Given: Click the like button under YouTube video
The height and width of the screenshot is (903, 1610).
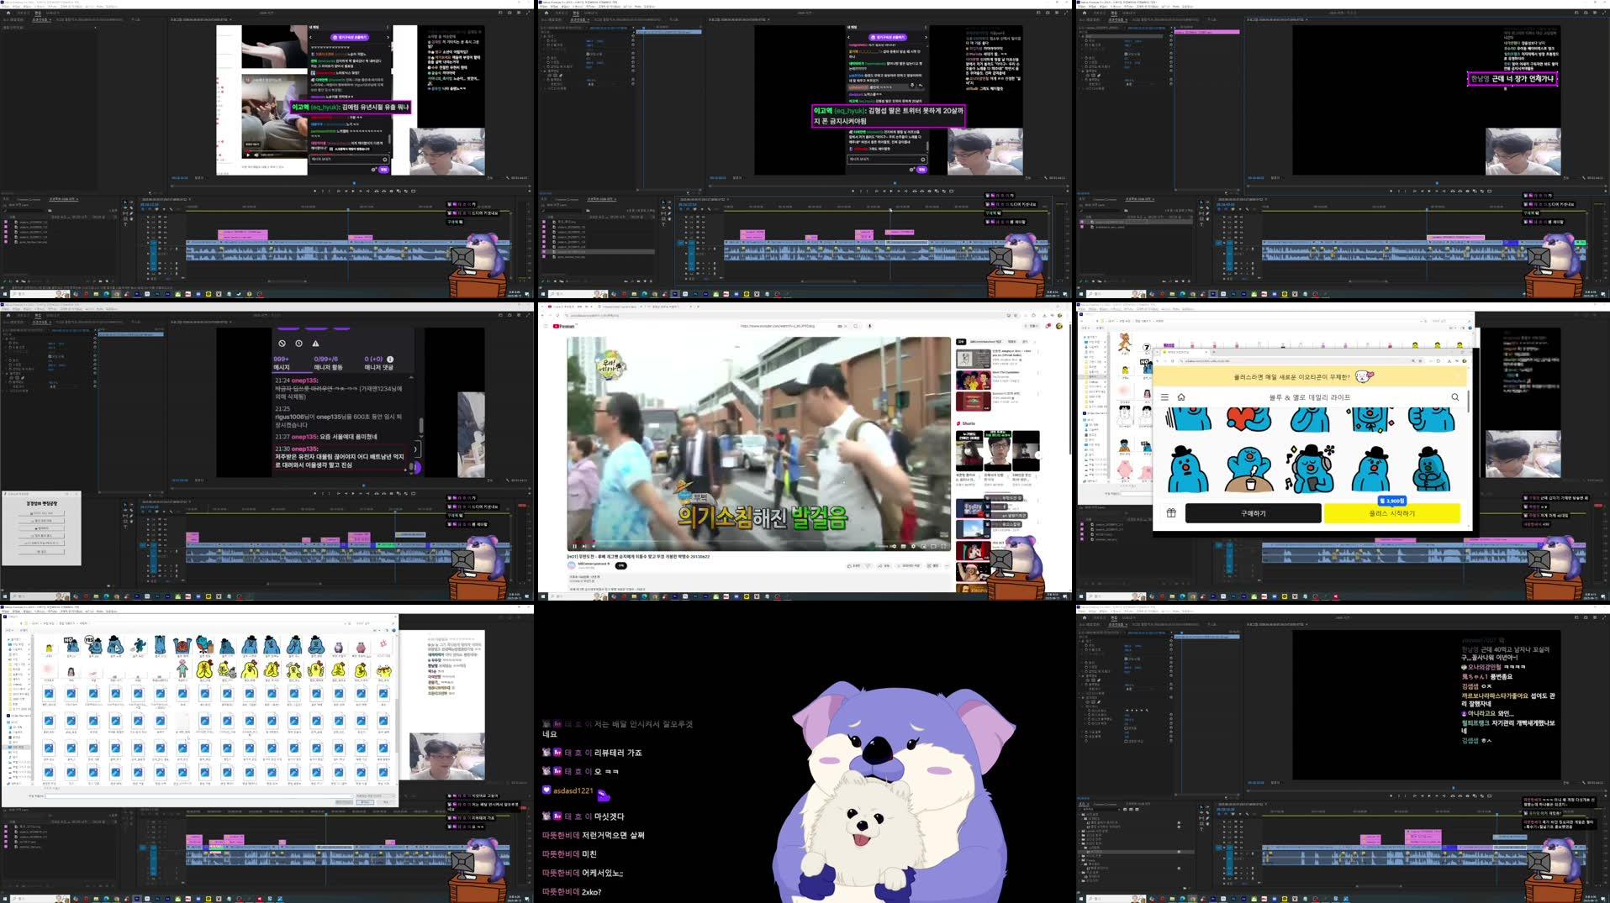Looking at the screenshot, I should [x=855, y=565].
